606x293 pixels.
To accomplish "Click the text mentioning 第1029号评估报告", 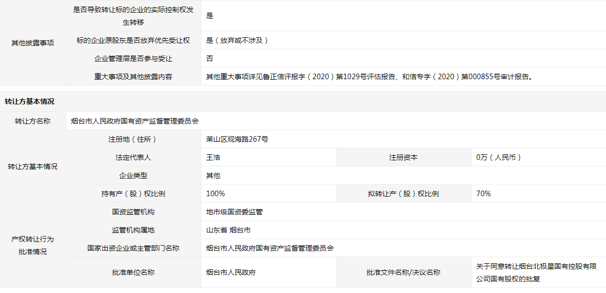I will click(x=370, y=77).
